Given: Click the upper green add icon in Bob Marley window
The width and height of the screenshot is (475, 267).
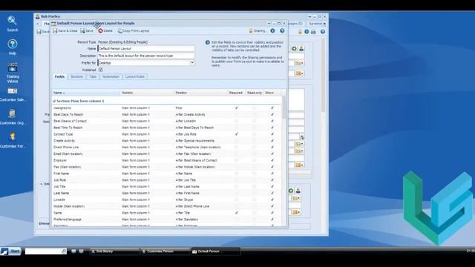Looking at the screenshot, I should pos(294,48).
